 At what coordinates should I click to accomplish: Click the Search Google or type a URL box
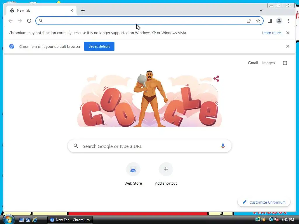point(149,146)
